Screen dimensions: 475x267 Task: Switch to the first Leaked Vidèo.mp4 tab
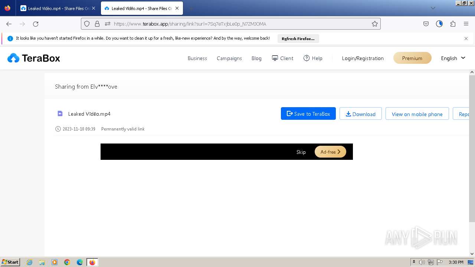(58, 8)
